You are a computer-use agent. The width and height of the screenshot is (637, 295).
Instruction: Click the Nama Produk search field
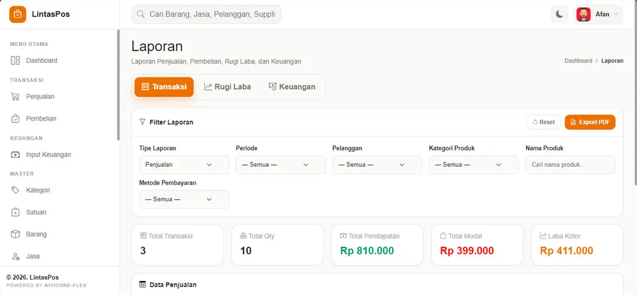click(x=570, y=165)
